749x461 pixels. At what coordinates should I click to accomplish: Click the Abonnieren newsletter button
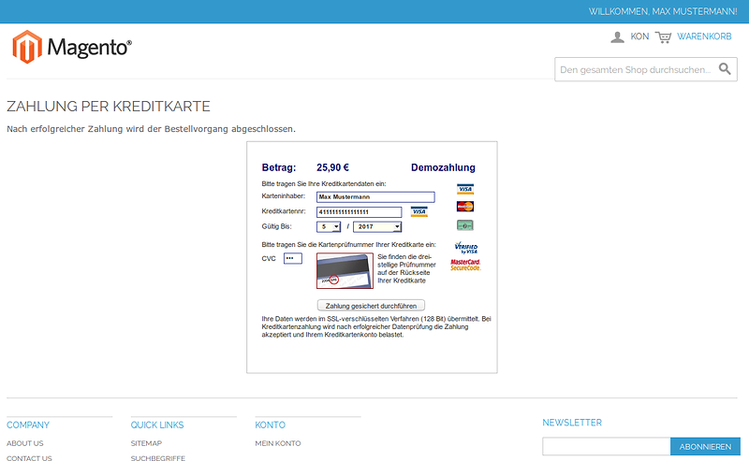[x=705, y=446]
